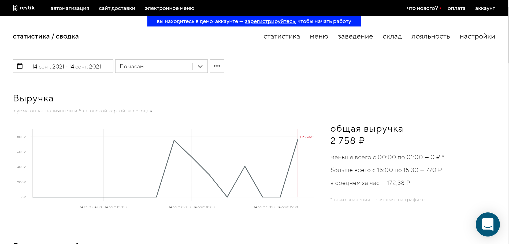Go to оплата page
509x244 pixels.
click(x=456, y=8)
